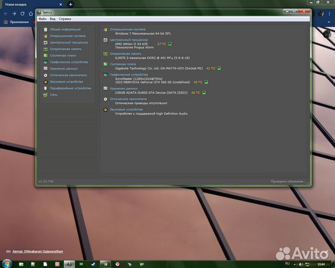Open the browser home page

point(31,13)
